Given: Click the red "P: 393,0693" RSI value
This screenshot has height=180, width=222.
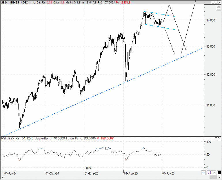Looking at the screenshot, I should pyautogui.click(x=105, y=138).
